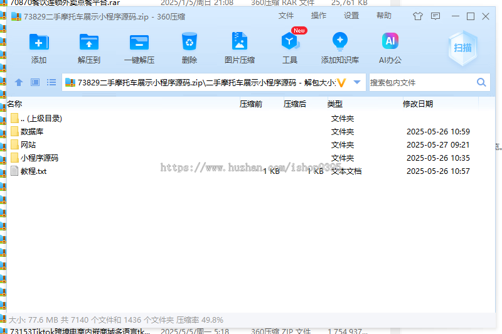Switch to the list view mode button
Screen dimensions: 502x334
(51, 83)
